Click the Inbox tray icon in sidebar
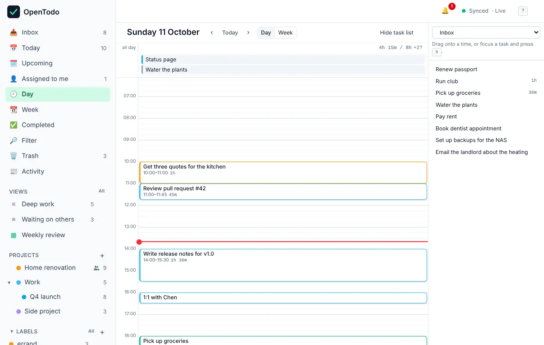 (x=13, y=32)
